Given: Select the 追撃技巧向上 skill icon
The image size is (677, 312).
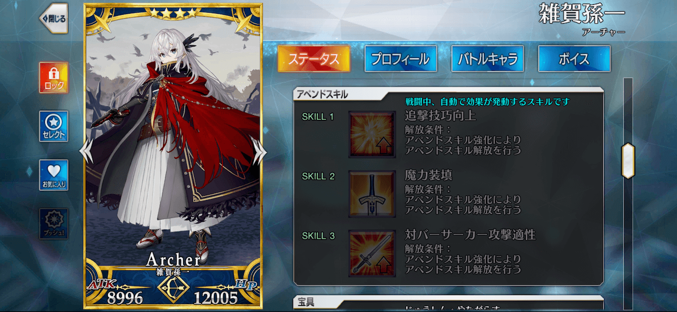Looking at the screenshot, I should [372, 134].
